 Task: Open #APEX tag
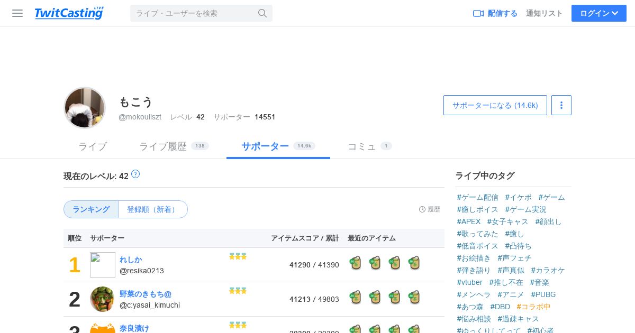coord(469,221)
